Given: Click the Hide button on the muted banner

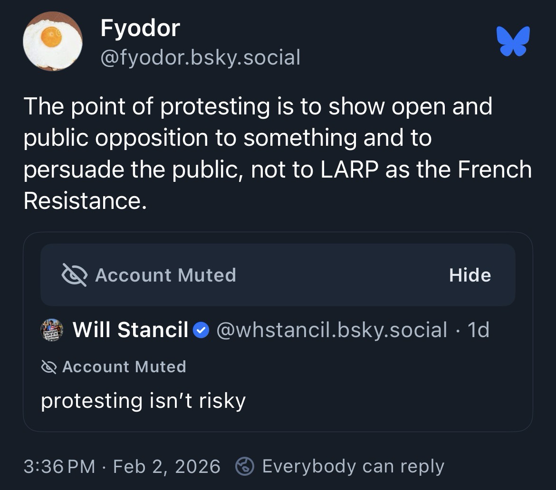Looking at the screenshot, I should click(470, 275).
